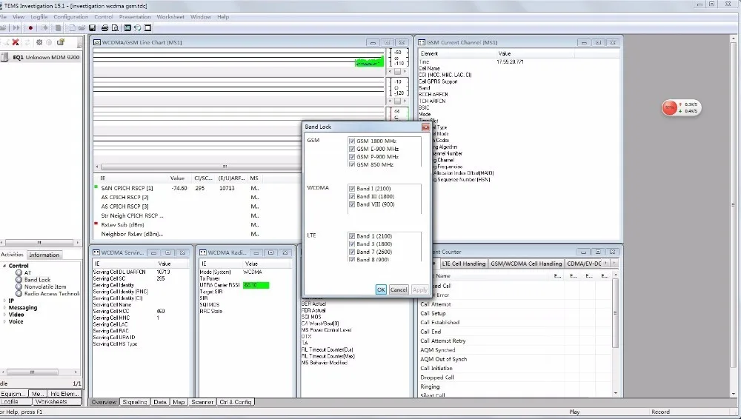This screenshot has height=419, width=741.
Task: Uncheck GSM E-900 MHz checkbox
Action: click(351, 149)
